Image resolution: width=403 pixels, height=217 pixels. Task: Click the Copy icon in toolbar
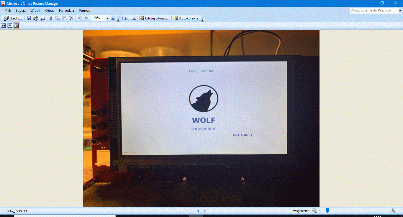click(58, 18)
